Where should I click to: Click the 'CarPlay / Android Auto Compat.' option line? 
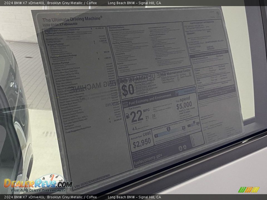point(67,69)
